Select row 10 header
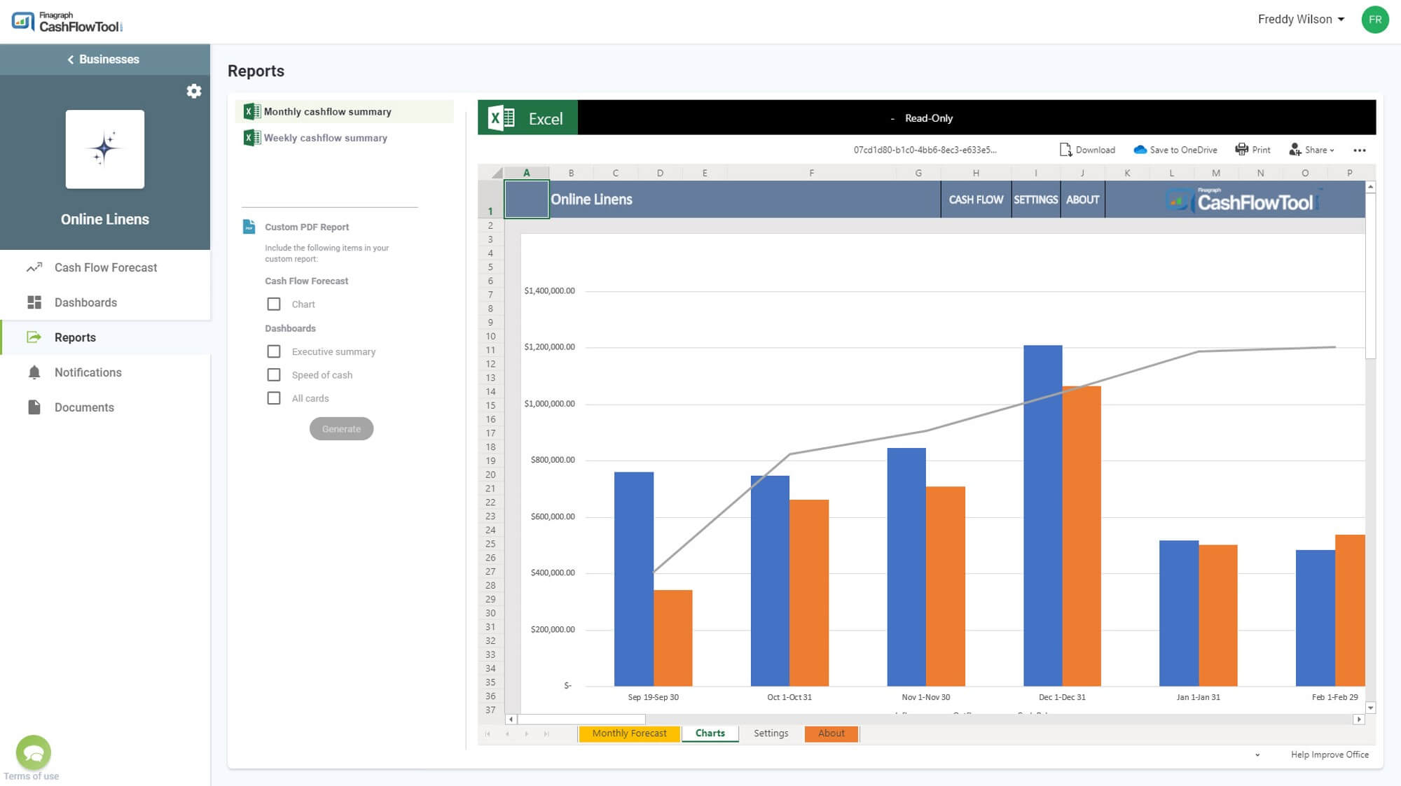1401x786 pixels. point(490,336)
